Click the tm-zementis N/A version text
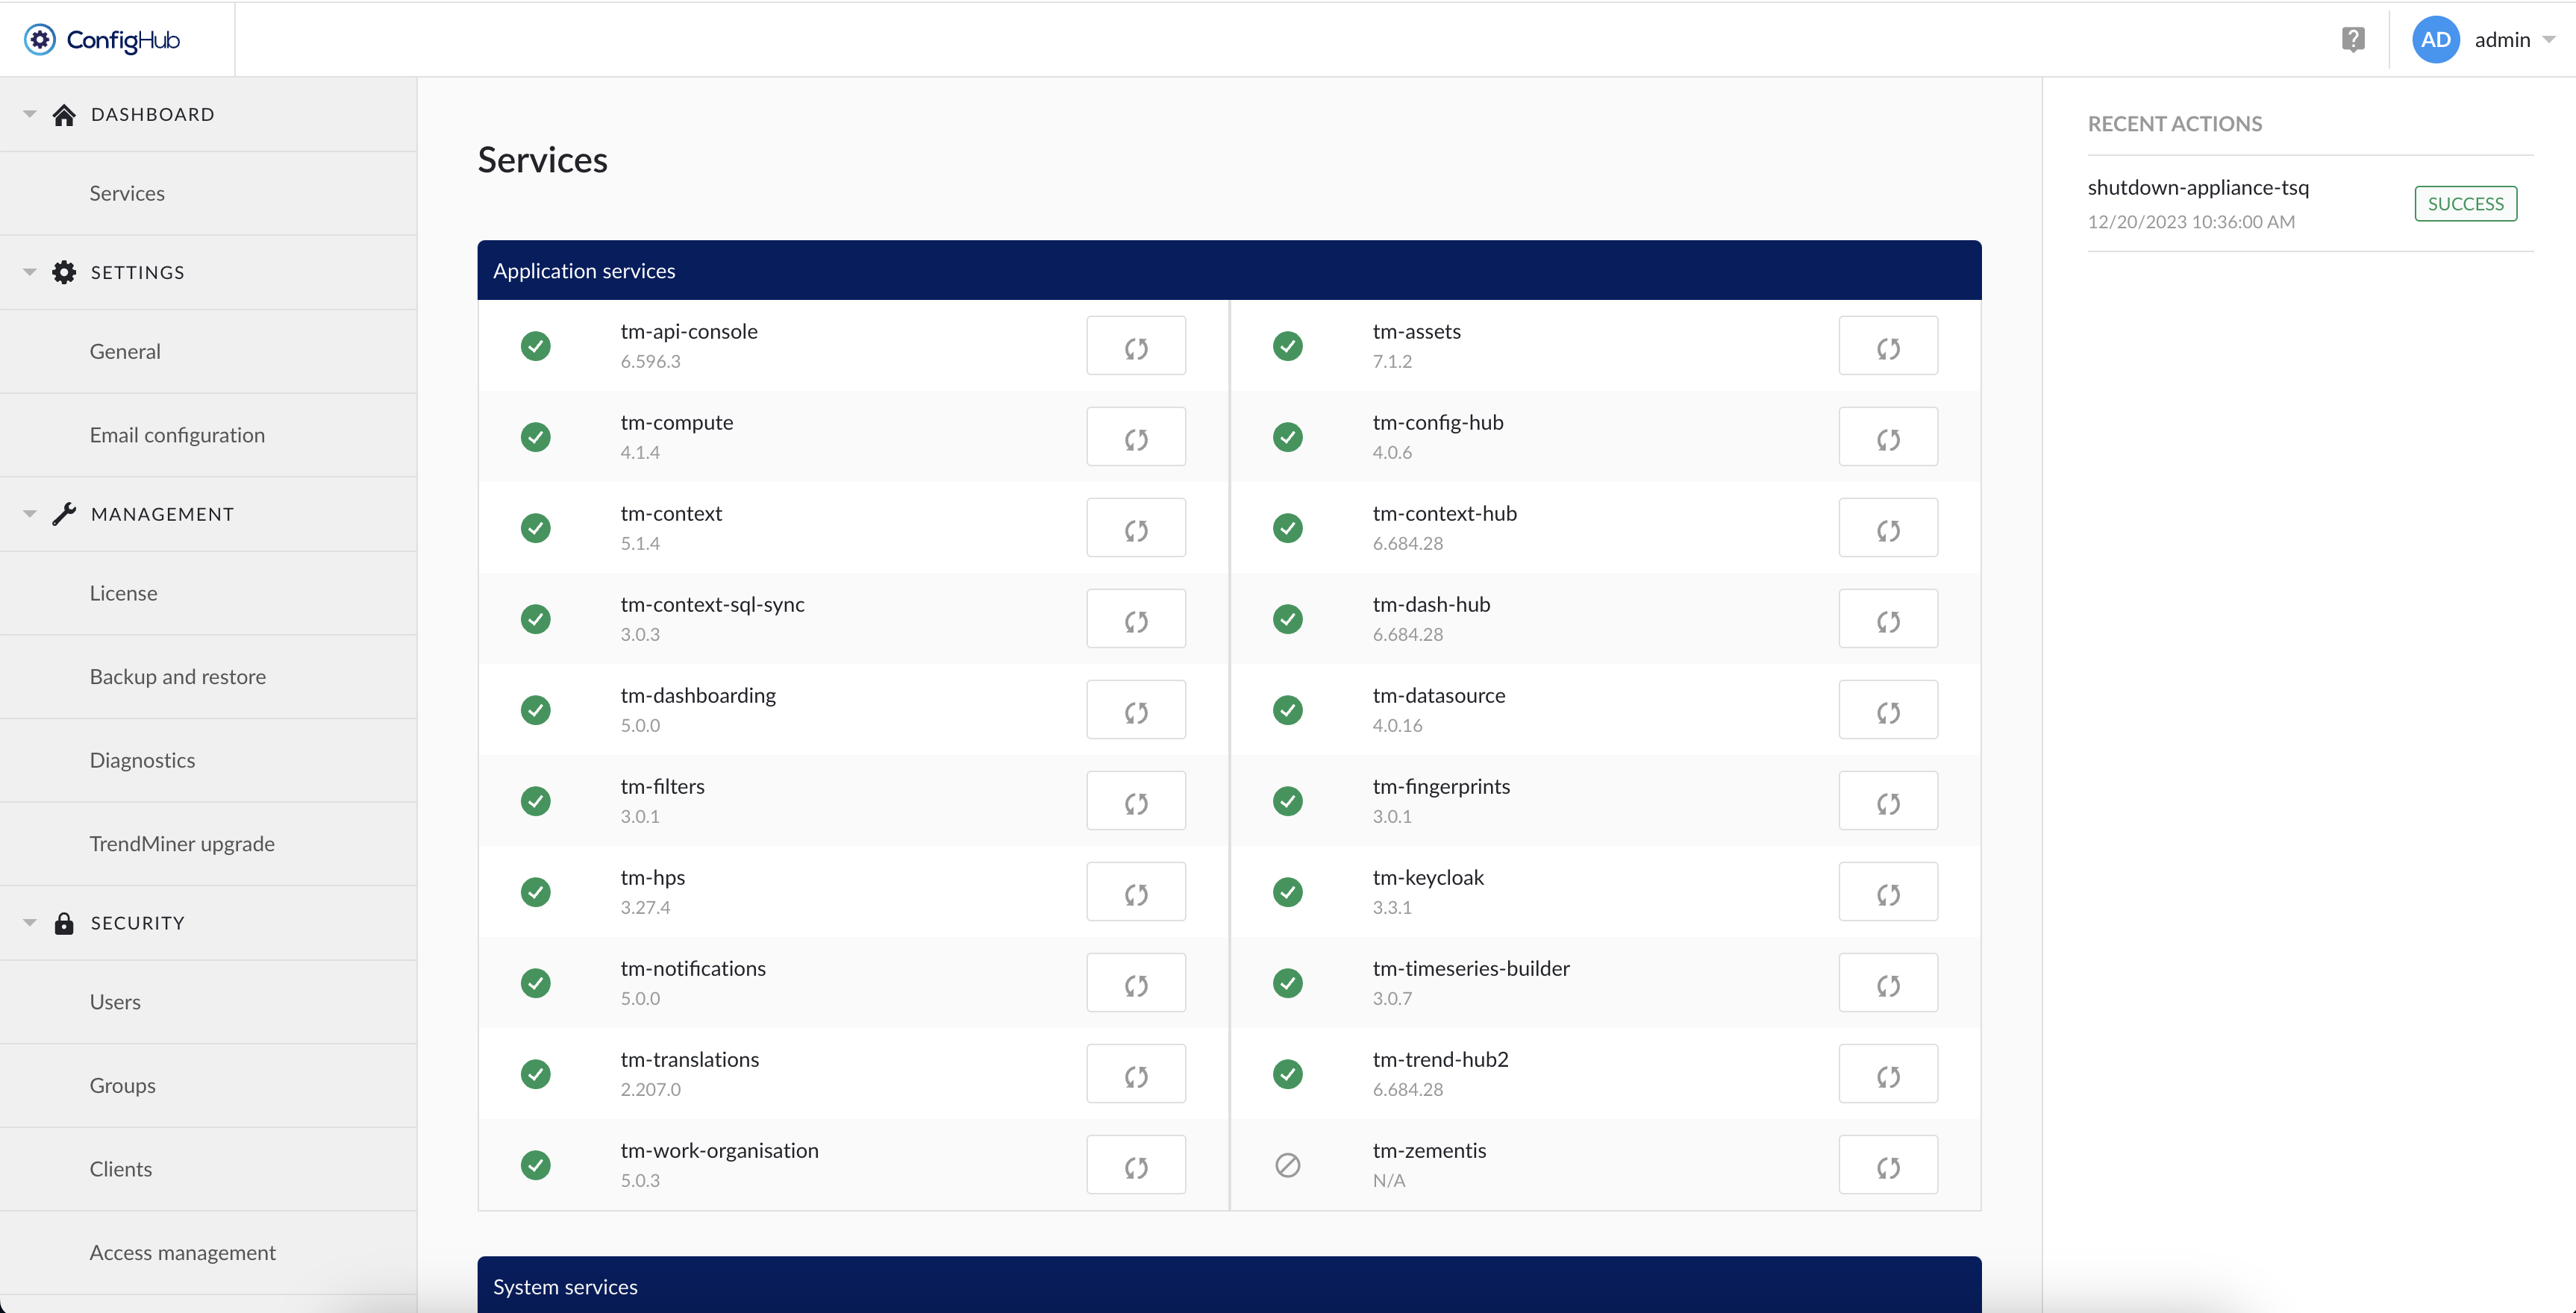The width and height of the screenshot is (2576, 1313). (x=1388, y=1180)
